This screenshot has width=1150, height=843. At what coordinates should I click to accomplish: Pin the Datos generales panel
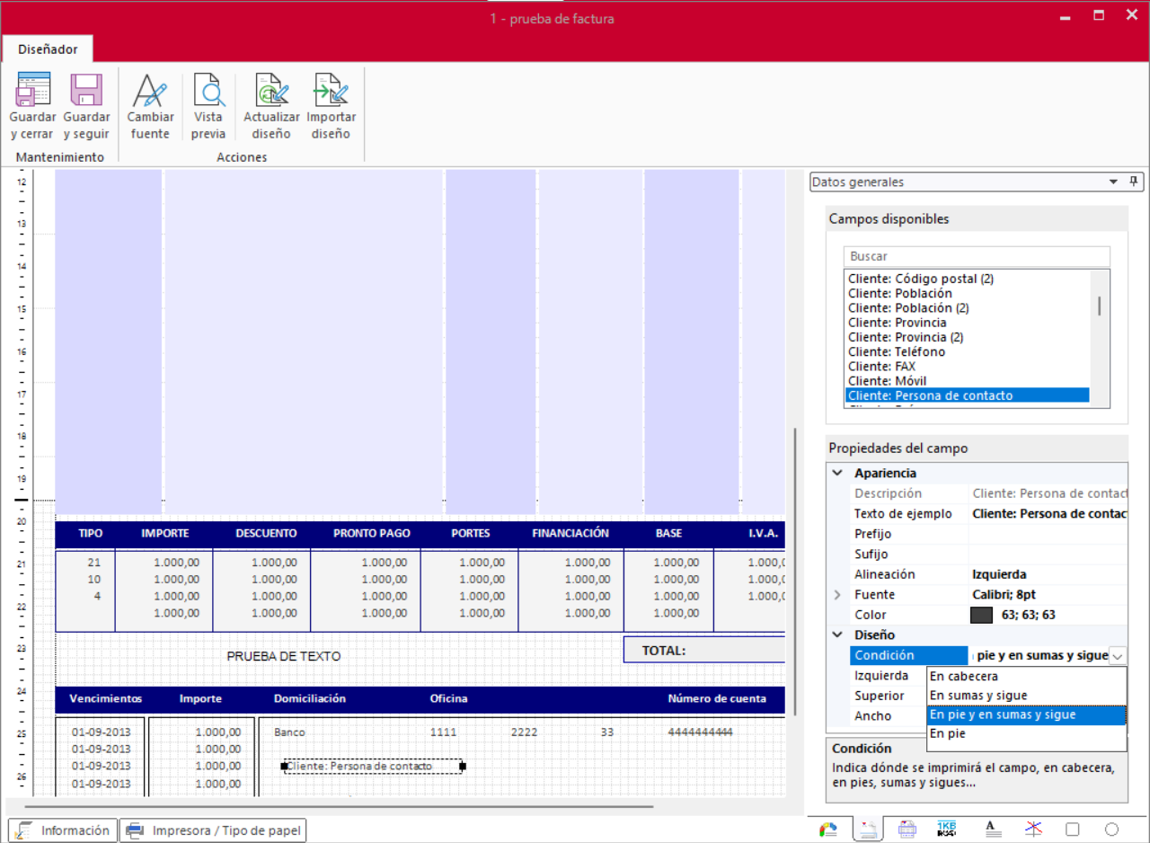coord(1134,182)
